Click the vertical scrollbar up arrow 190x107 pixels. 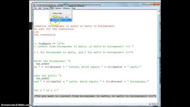tap(158, 11)
